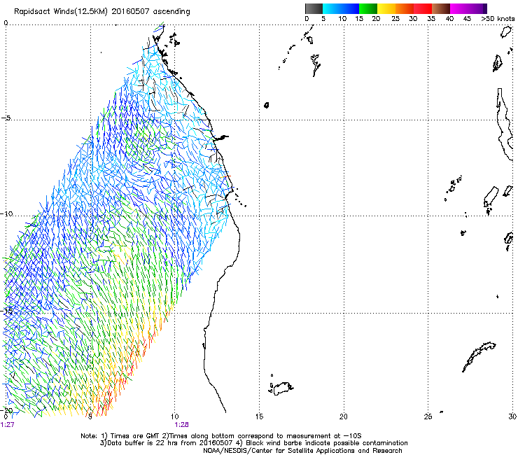Click the legend label '10' under color bar
This screenshot has width=518, height=455.
point(342,19)
